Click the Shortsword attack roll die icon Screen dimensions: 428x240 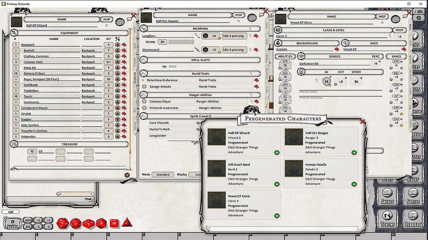click(206, 50)
